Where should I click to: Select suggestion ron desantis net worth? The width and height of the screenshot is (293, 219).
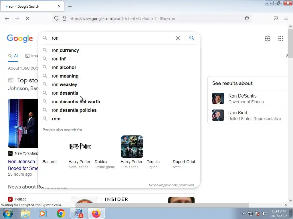click(x=119, y=102)
